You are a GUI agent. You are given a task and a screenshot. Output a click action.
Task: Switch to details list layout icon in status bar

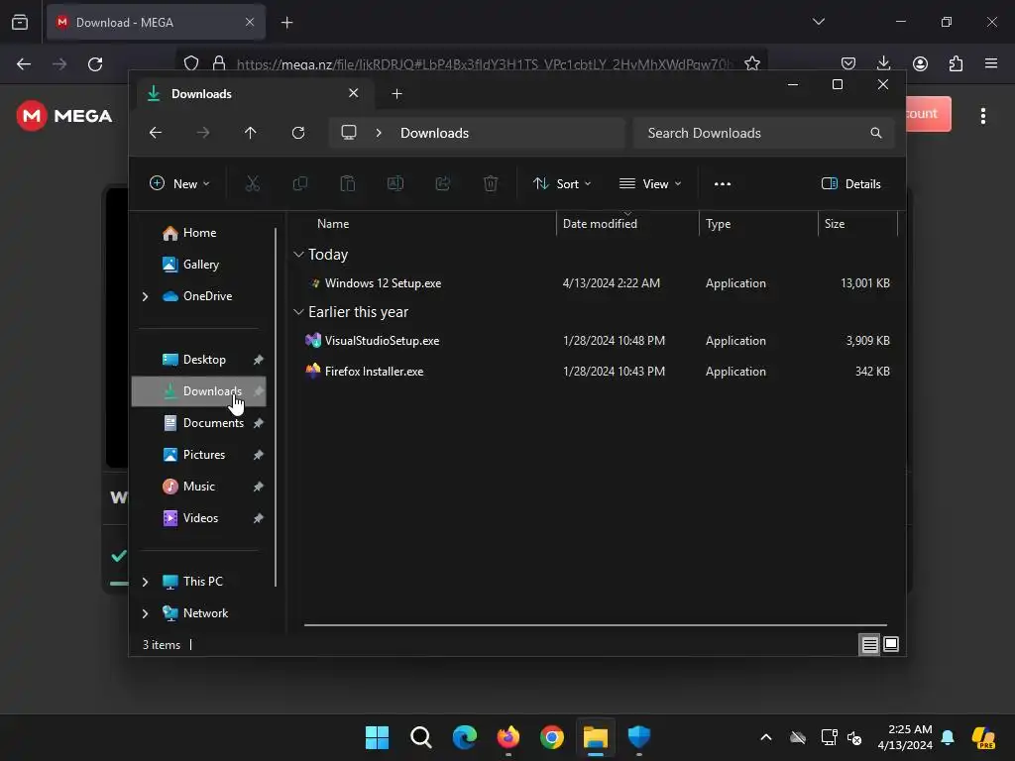869,644
